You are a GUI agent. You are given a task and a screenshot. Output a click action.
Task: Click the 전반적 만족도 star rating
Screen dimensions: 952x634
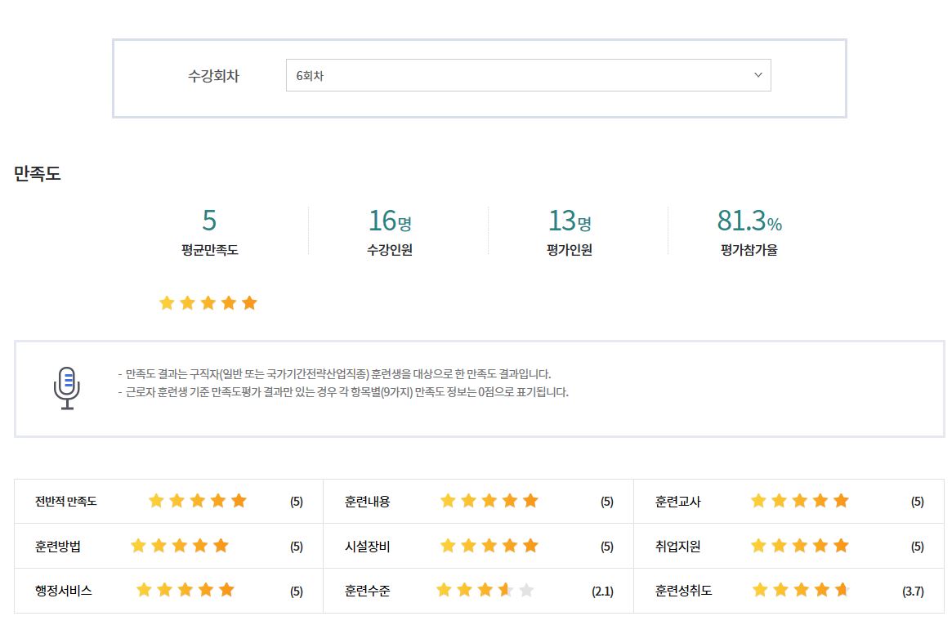pyautogui.click(x=198, y=501)
